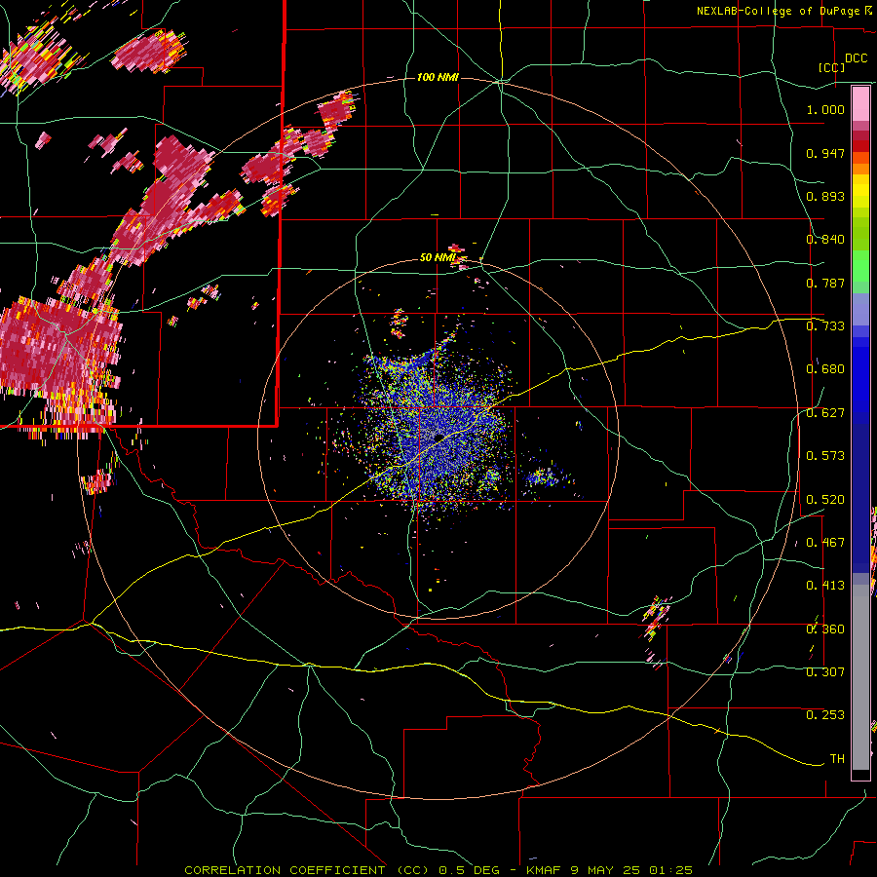877x877 pixels.
Task: Select the 0.307 legend value
Action: [x=825, y=672]
